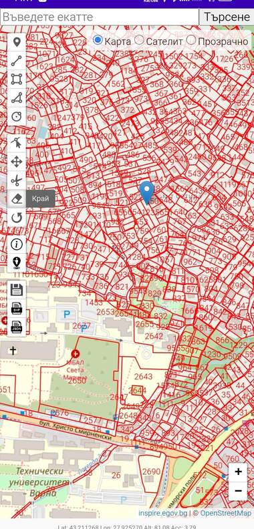
Task: Tap parcel number 2644
Action: [x=138, y=390]
